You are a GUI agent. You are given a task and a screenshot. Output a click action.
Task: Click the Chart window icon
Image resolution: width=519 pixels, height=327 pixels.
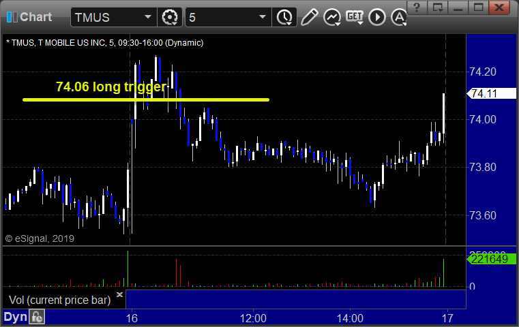pyautogui.click(x=12, y=17)
